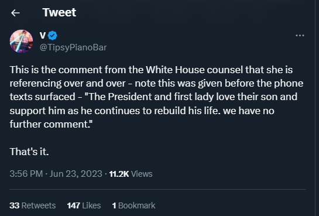Show the 147 Likes list
The width and height of the screenshot is (319, 216).
pyautogui.click(x=84, y=205)
